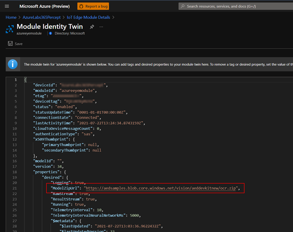This screenshot has height=232, width=293.
Task: Open the hamburger portal menu
Action: (7, 6)
